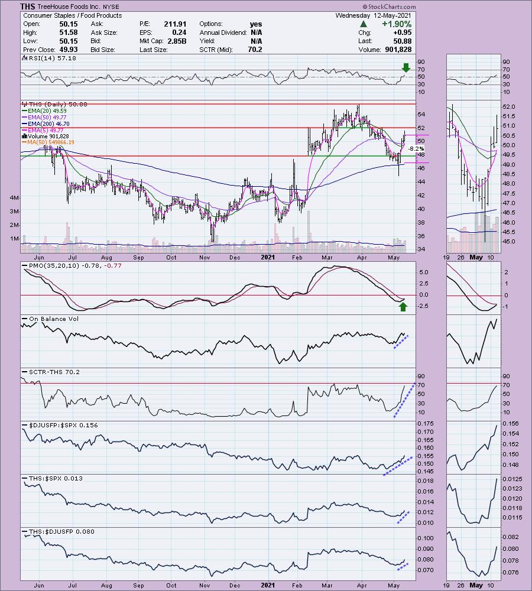Viewport: 532px width, 591px height.
Task: Click the Chg value +0.95
Action: [402, 33]
